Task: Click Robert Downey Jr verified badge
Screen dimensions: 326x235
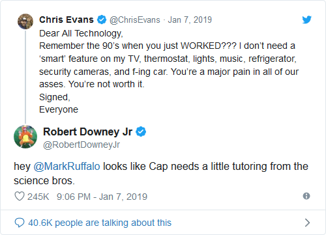Action: (x=141, y=131)
